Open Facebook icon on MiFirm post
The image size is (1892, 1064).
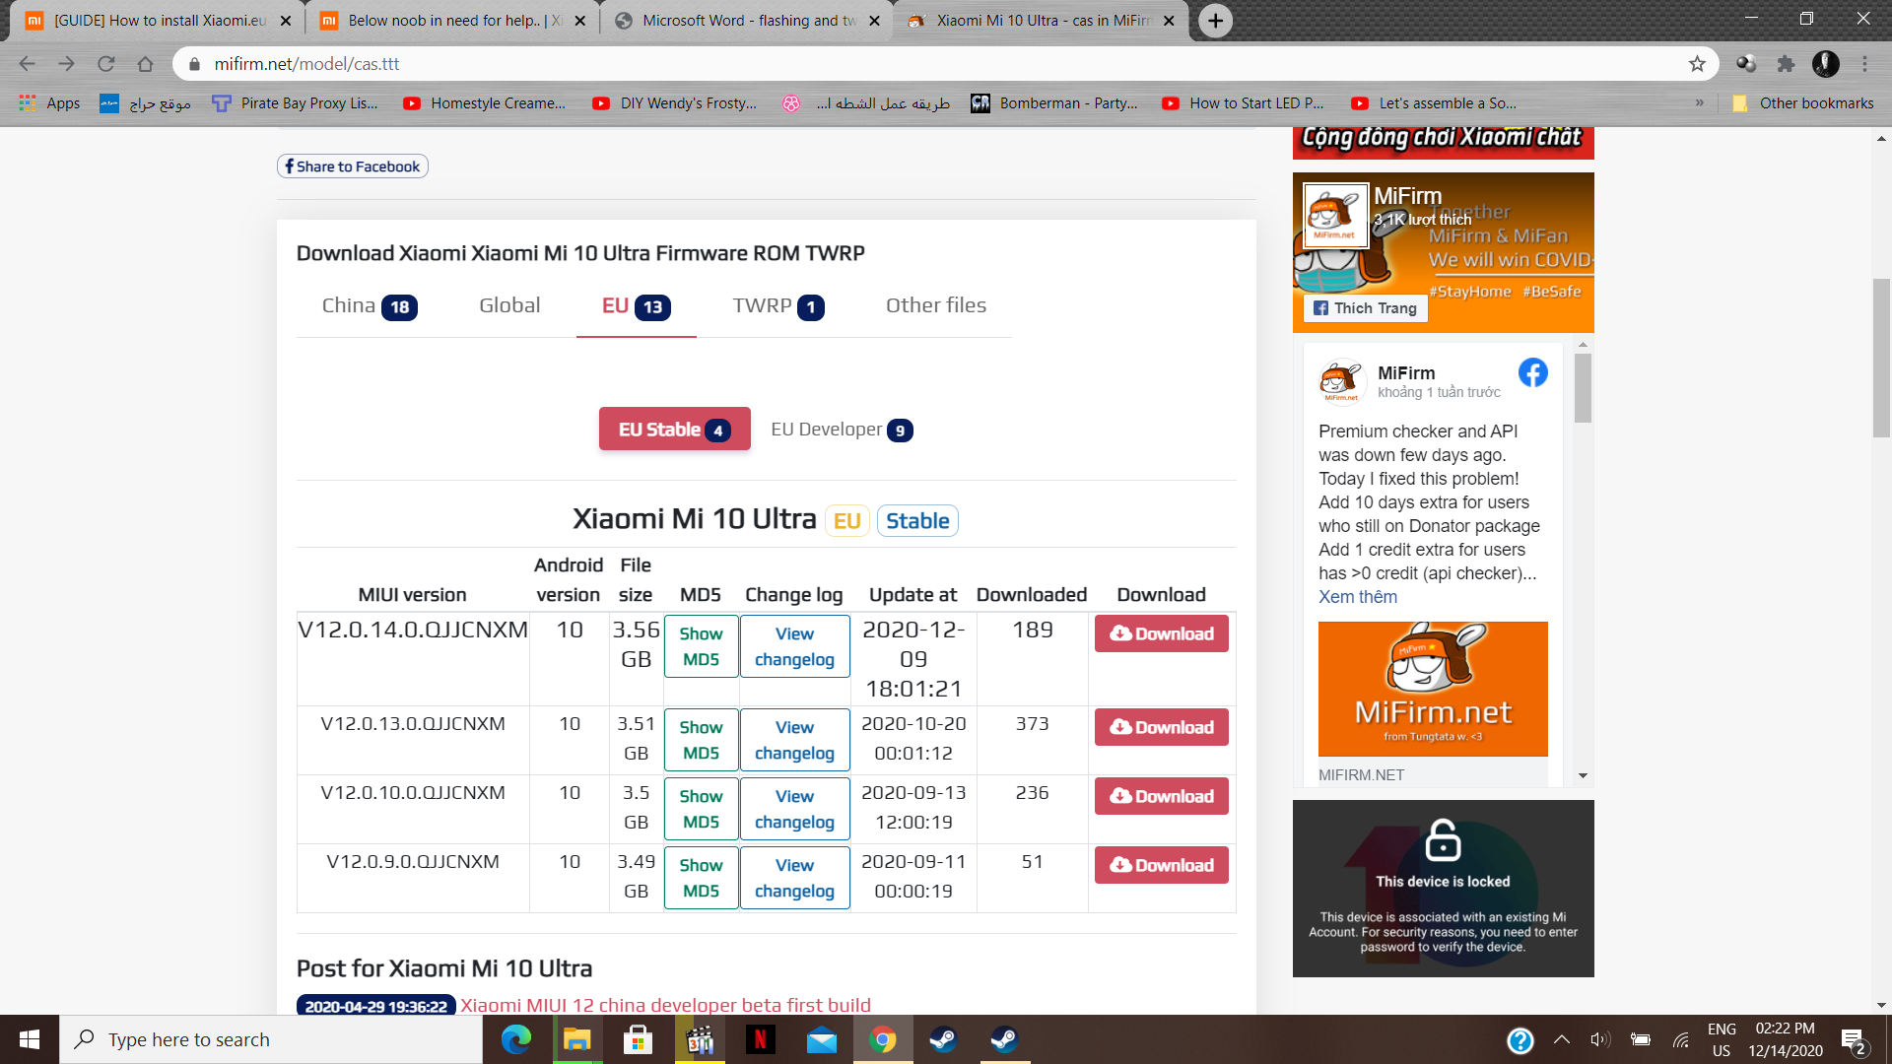click(1532, 372)
